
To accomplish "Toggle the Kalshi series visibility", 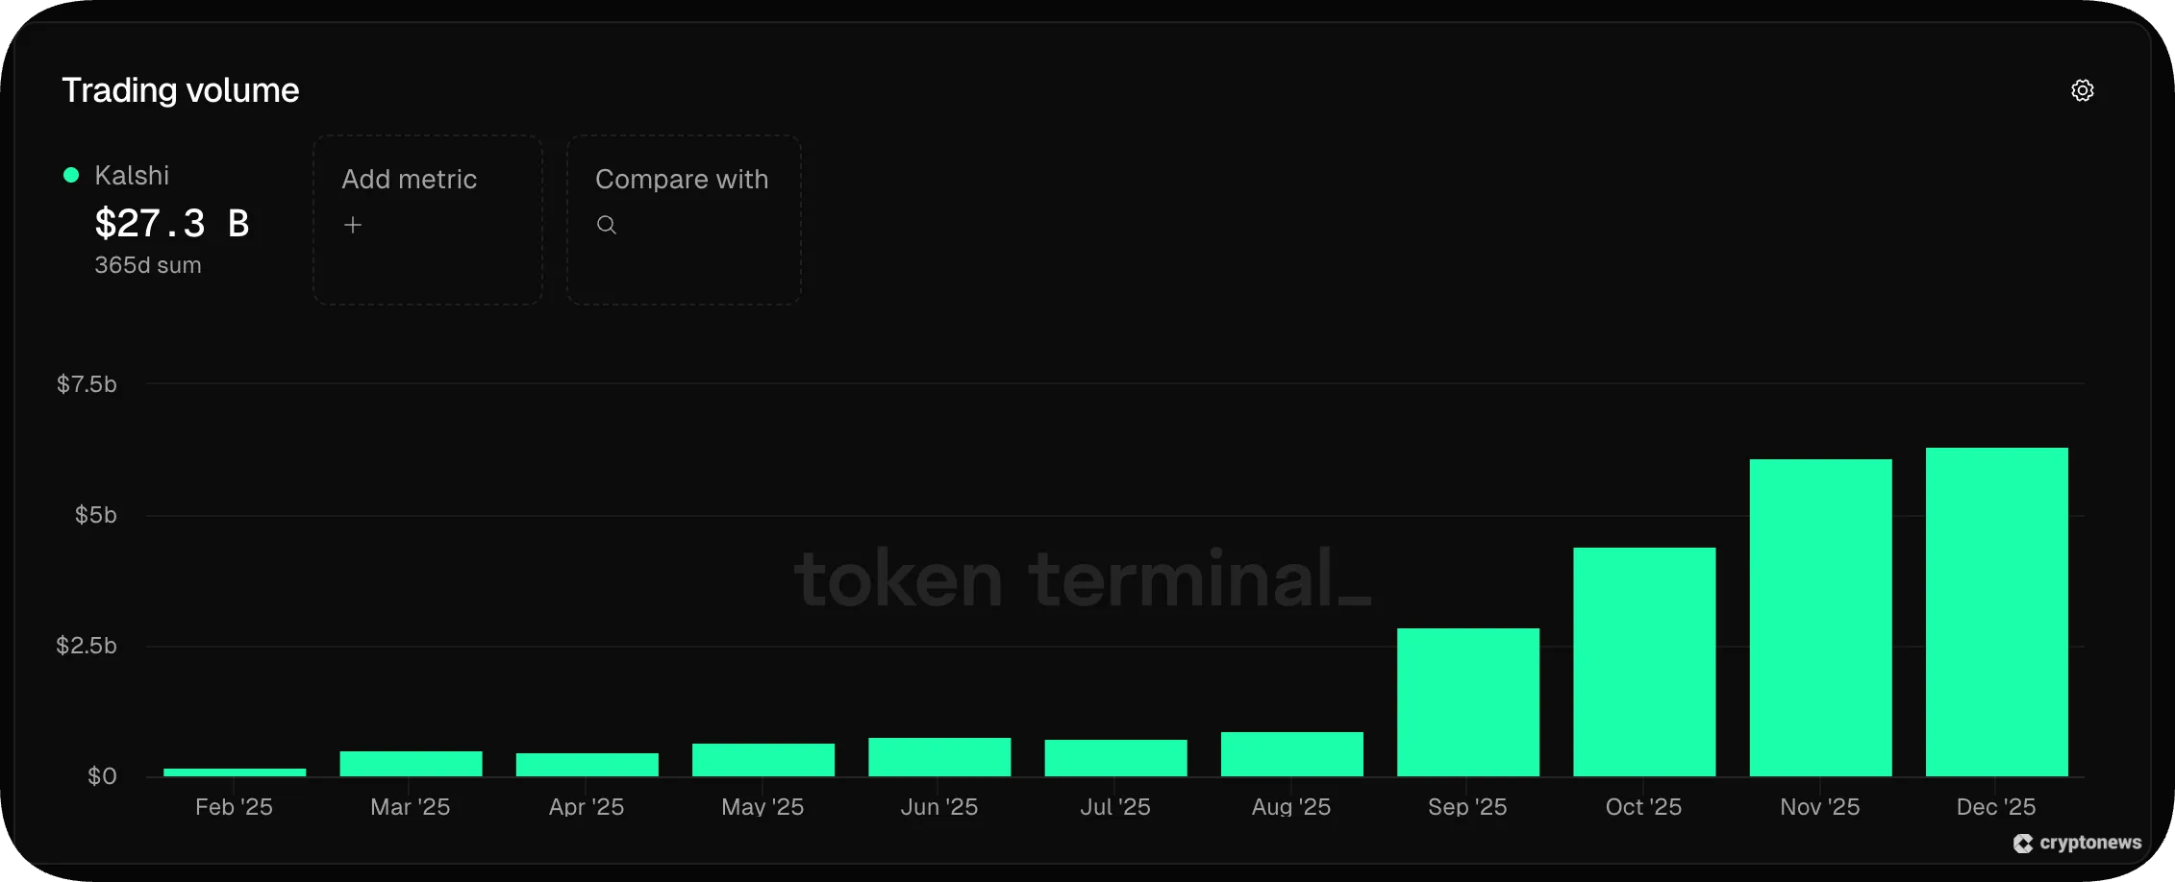I will [x=132, y=174].
